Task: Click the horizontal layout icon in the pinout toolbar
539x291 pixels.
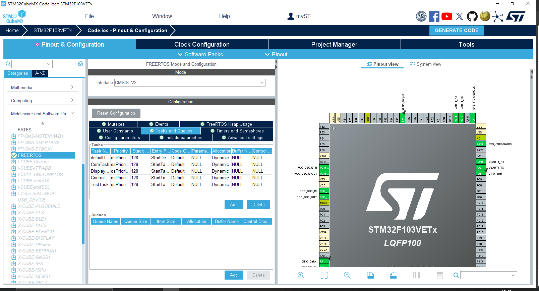Action: (x=440, y=275)
